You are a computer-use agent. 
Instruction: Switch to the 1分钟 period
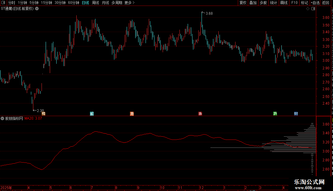[x=22, y=3]
